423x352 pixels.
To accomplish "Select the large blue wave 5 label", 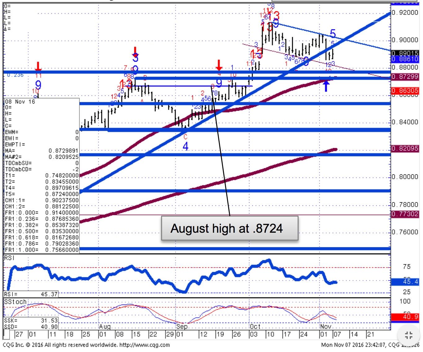I will tap(333, 33).
